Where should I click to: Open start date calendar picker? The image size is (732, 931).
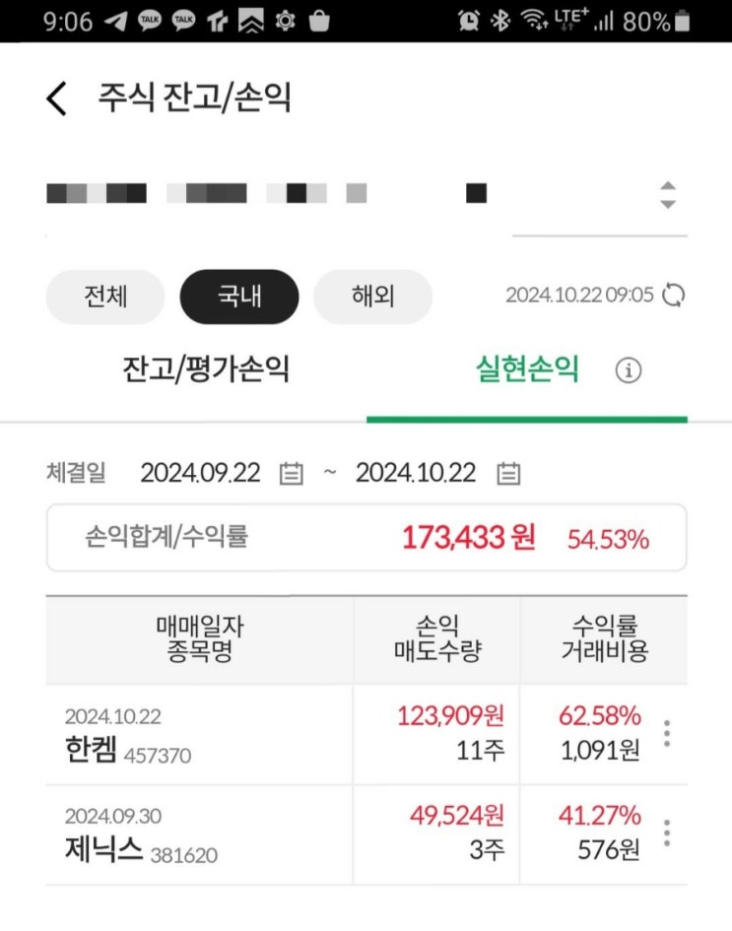[291, 474]
